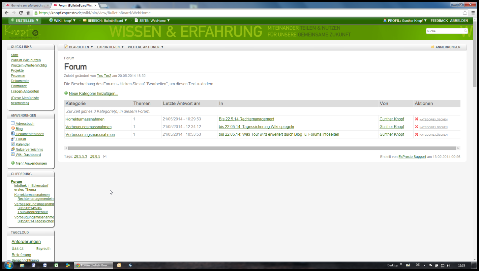Open the Erstellen menu in top bar

[x=25, y=20]
